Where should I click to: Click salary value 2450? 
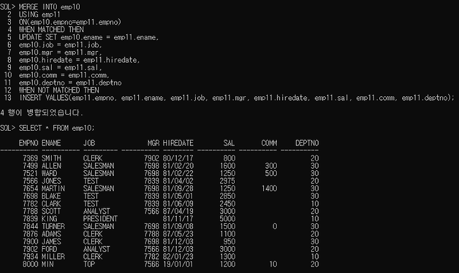(x=228, y=203)
